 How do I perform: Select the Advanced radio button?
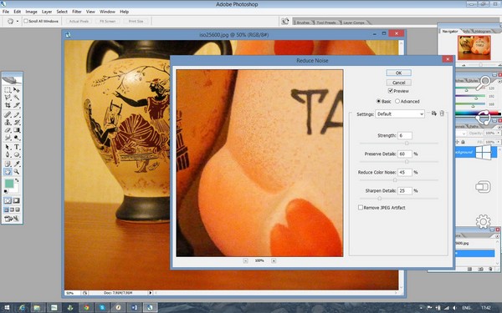click(397, 101)
